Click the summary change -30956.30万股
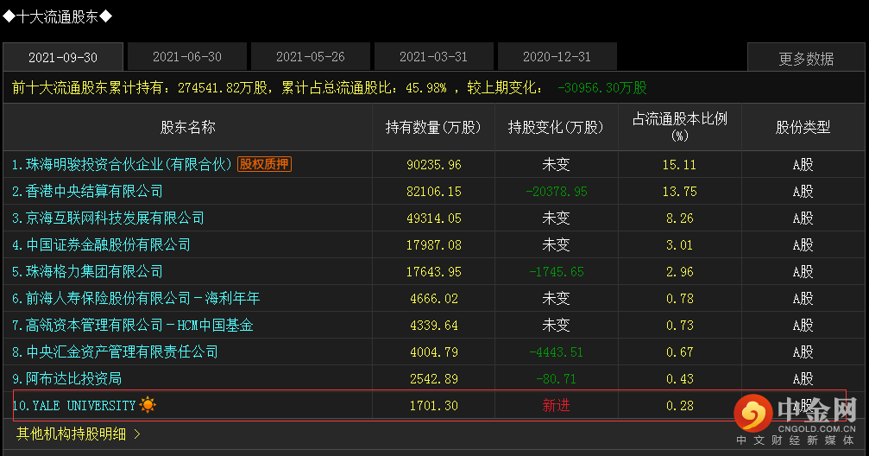This screenshot has width=869, height=456. 601,87
